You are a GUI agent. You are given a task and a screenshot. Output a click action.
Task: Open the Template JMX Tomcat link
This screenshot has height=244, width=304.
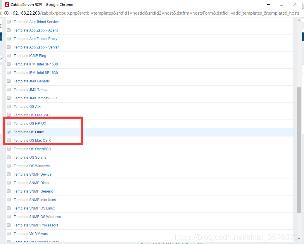(31, 90)
